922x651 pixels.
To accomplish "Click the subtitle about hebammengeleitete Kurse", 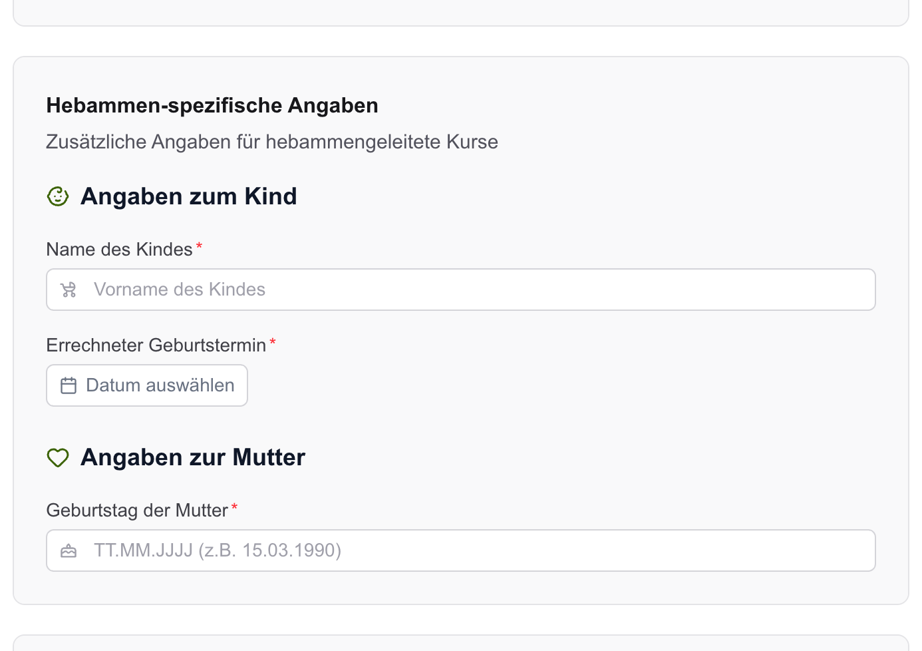I will [271, 142].
